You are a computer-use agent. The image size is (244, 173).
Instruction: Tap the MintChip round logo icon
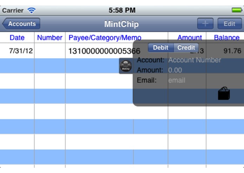click(126, 66)
